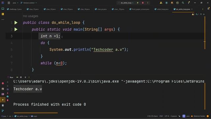Screen dimensions: 211x119
Task: Open the AI assistant icon in toolbar
Action: click(x=177, y=3)
